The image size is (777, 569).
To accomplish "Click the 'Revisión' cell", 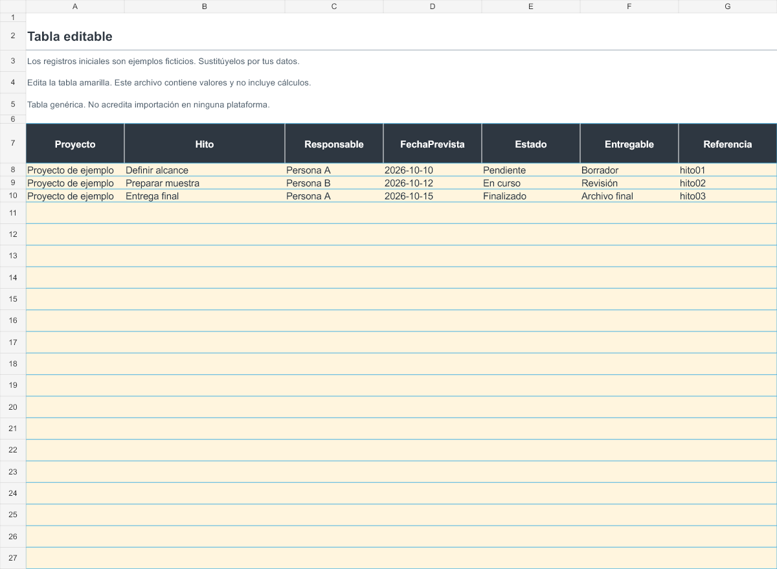I will (629, 183).
